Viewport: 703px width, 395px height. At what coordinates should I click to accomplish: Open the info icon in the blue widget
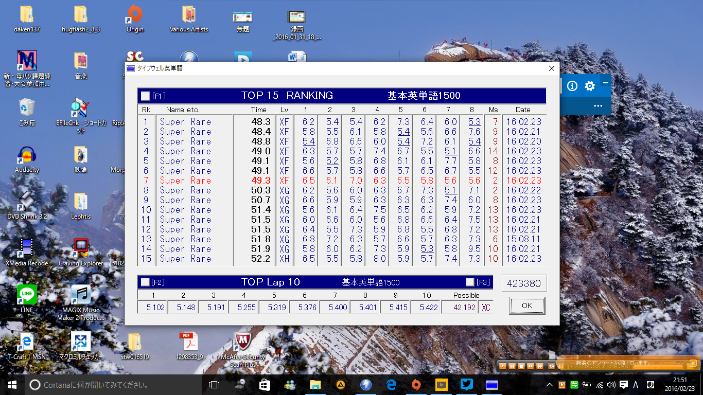point(572,86)
